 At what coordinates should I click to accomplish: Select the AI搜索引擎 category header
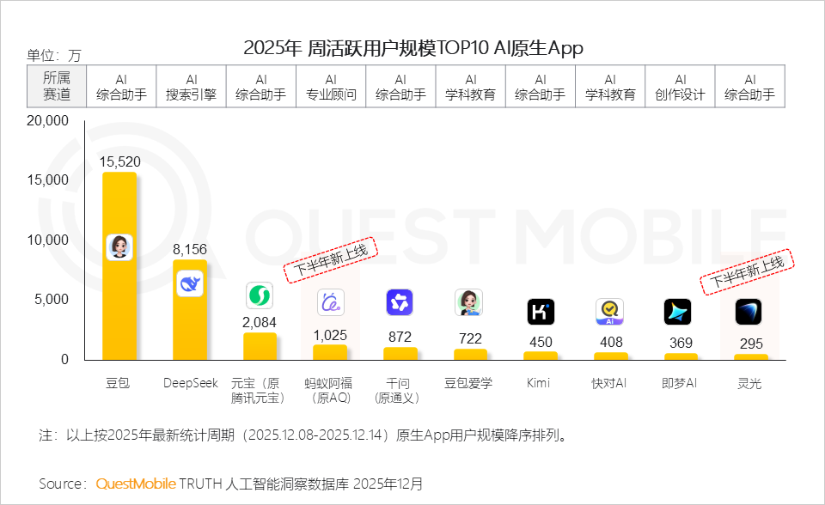tap(191, 86)
